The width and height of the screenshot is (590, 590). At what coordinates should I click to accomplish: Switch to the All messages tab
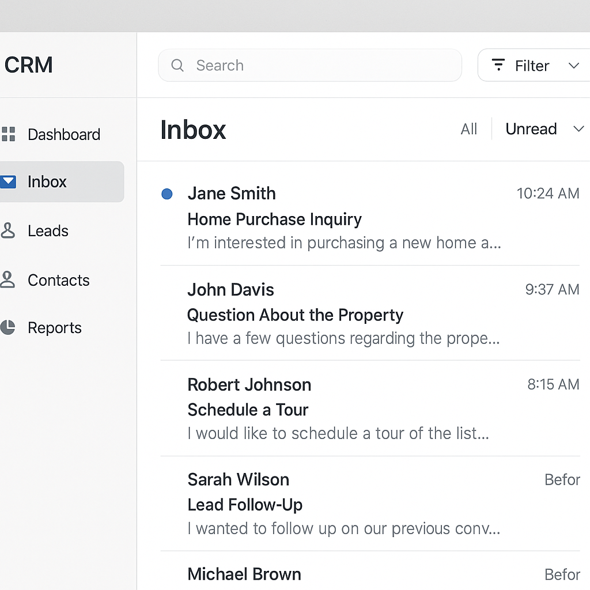click(468, 129)
